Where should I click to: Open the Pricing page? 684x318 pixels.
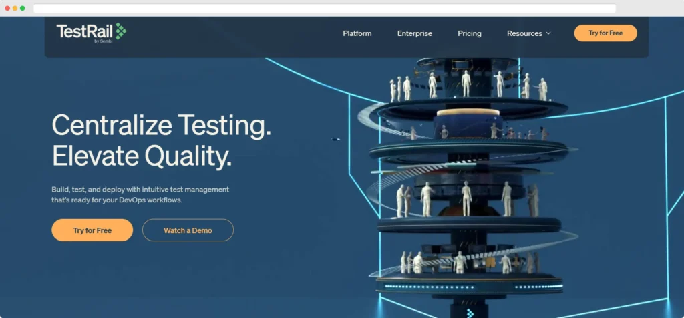pos(470,33)
